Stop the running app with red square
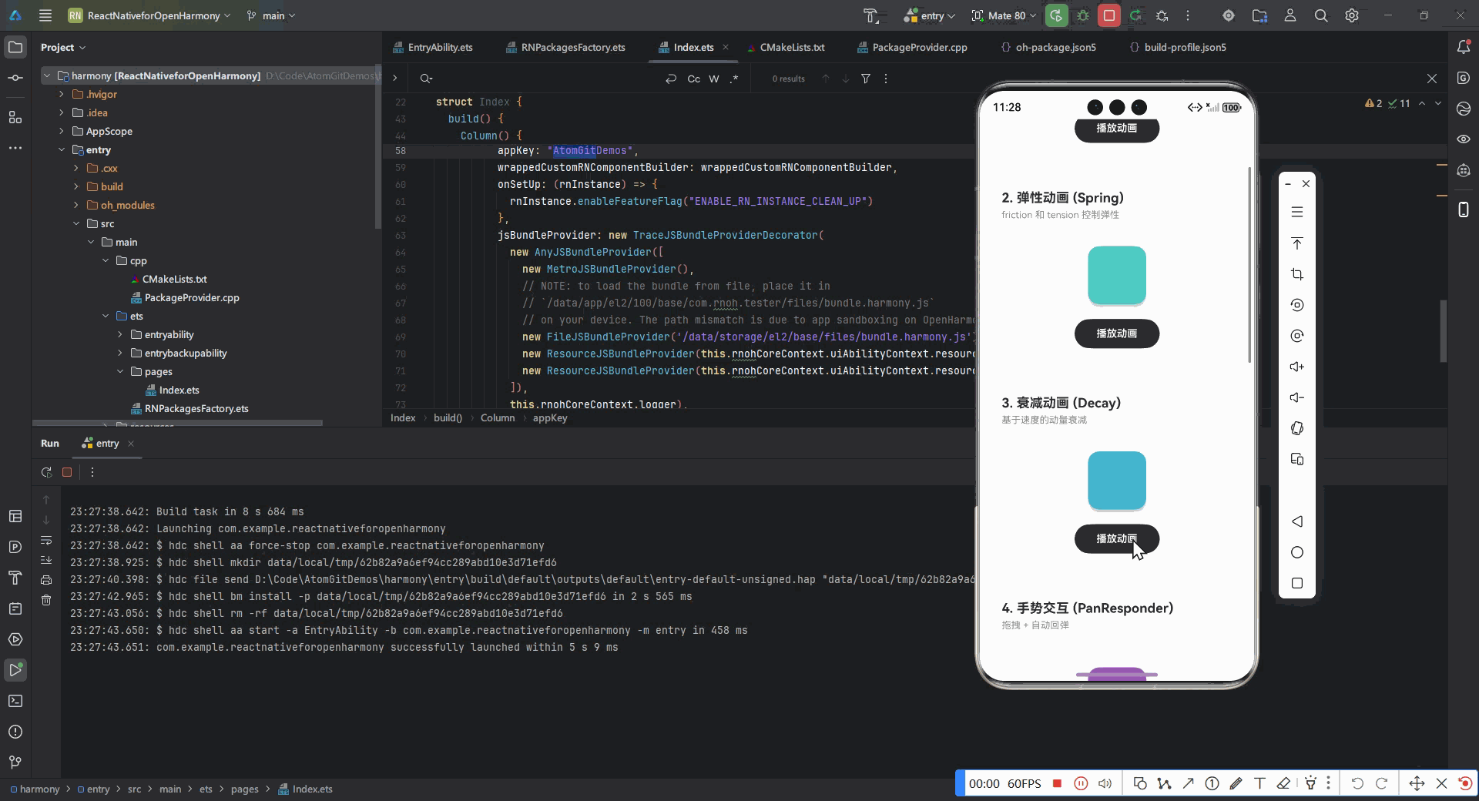The image size is (1479, 801). [1109, 15]
